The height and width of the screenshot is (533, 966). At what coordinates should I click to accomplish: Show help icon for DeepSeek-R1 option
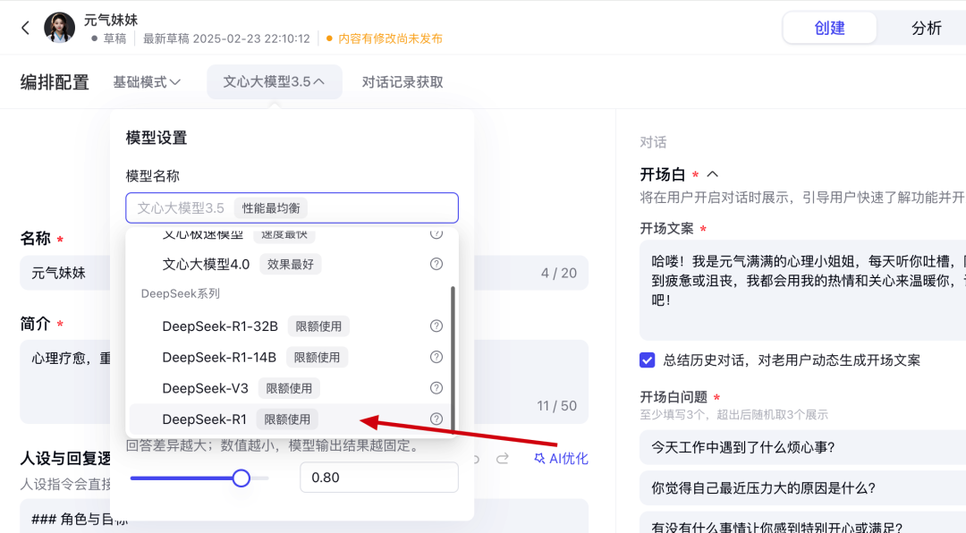coord(436,419)
